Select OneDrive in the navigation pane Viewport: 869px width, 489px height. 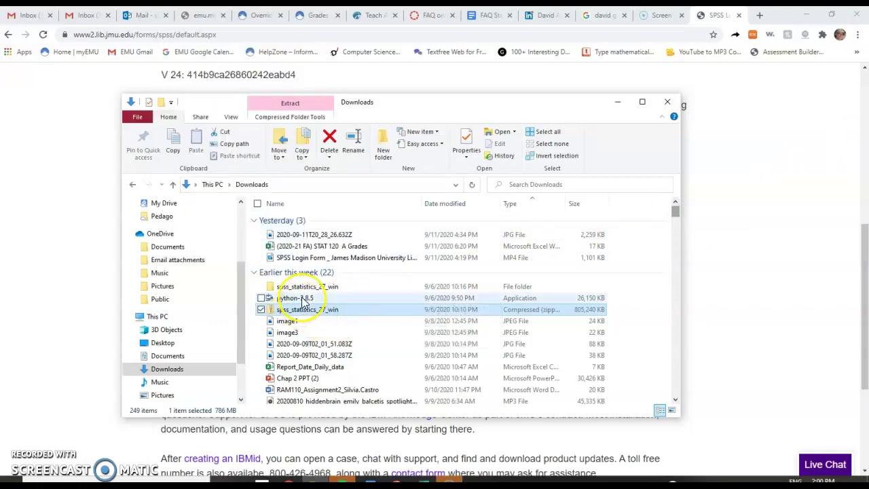pyautogui.click(x=160, y=234)
